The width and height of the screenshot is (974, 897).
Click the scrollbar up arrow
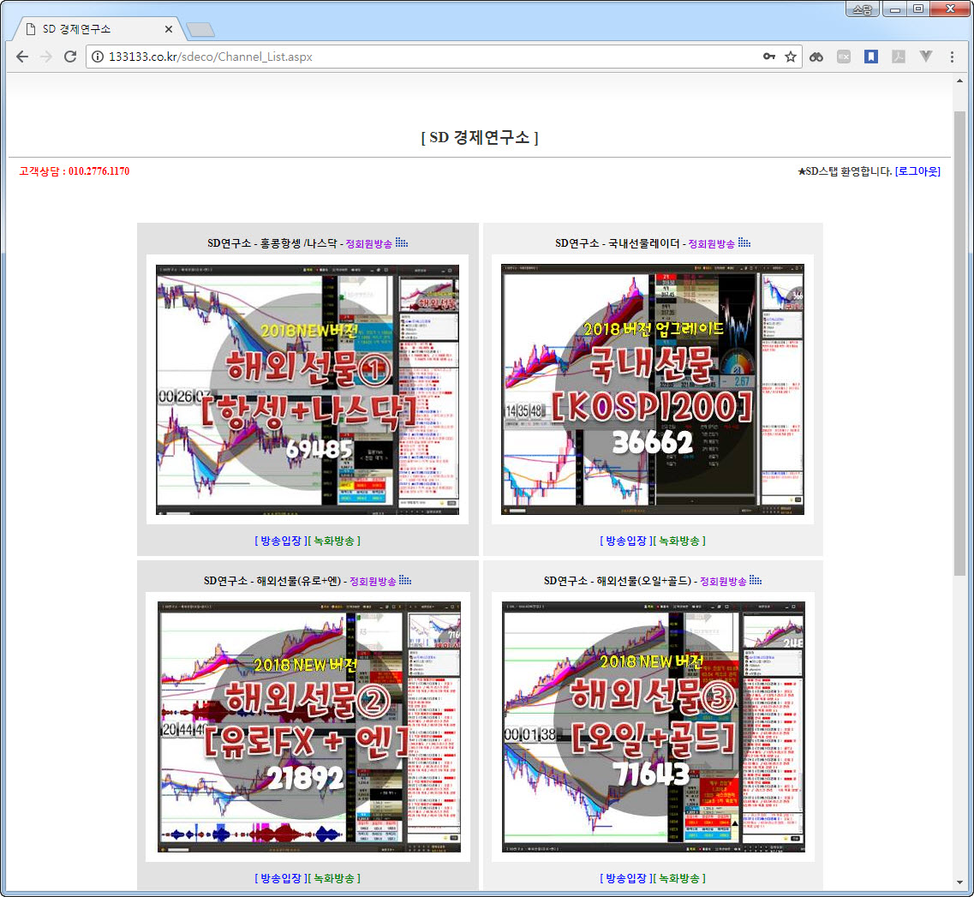point(959,81)
